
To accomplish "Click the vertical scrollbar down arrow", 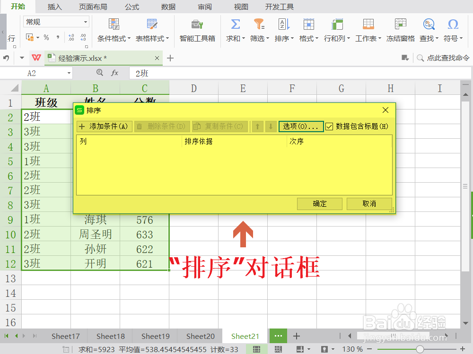I will [x=465, y=323].
